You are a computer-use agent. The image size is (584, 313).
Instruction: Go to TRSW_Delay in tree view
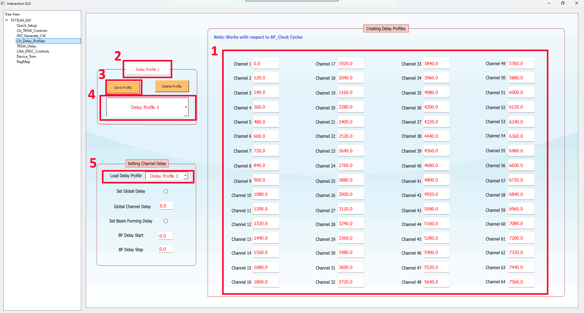(26, 46)
